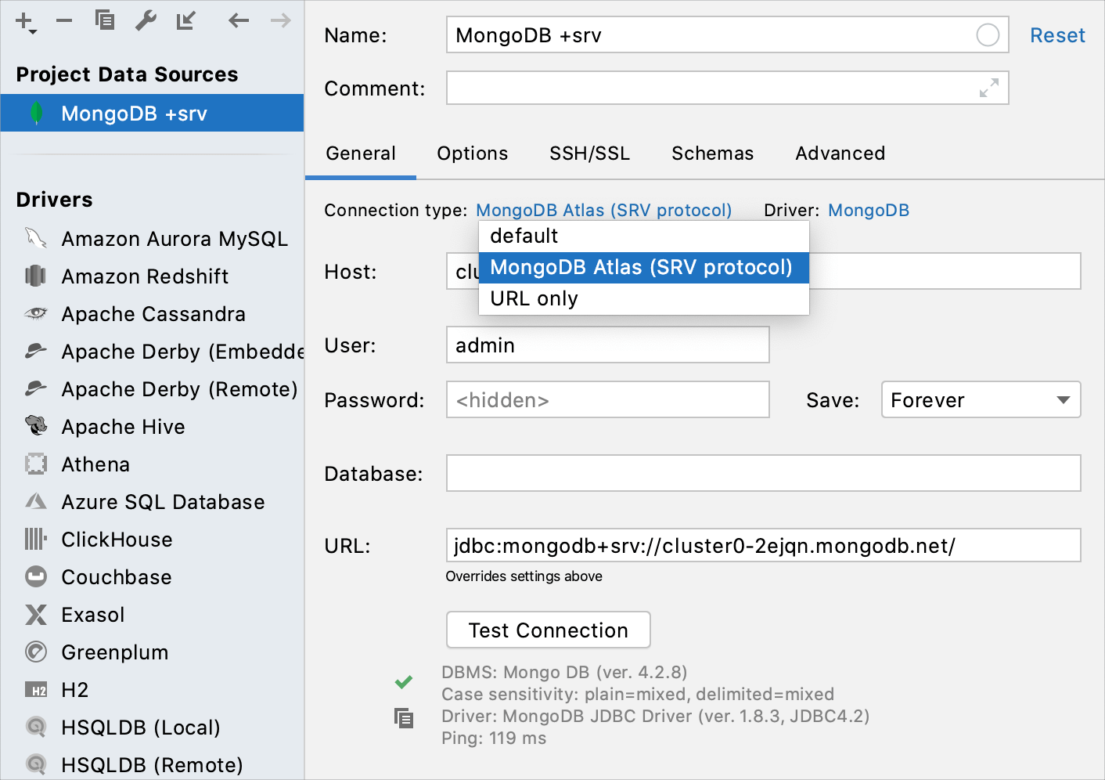Select Exasol driver entry
The image size is (1105, 780).
click(153, 615)
